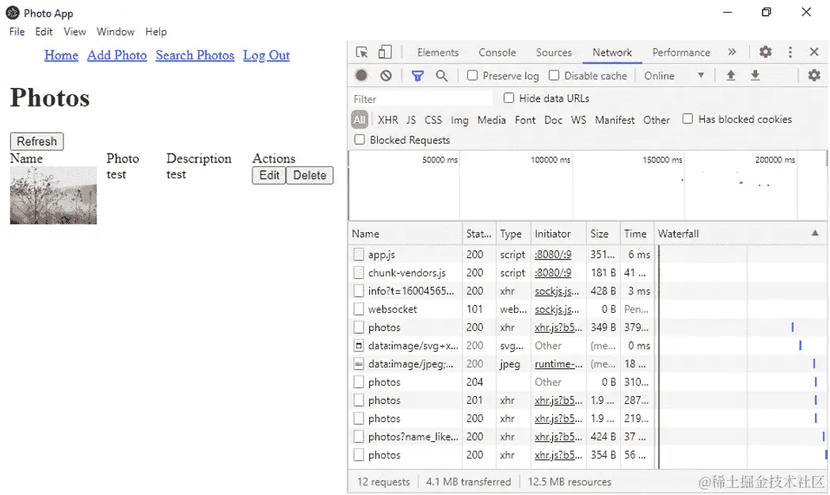Image resolution: width=830 pixels, height=495 pixels.
Task: Clear the network log
Action: [386, 76]
